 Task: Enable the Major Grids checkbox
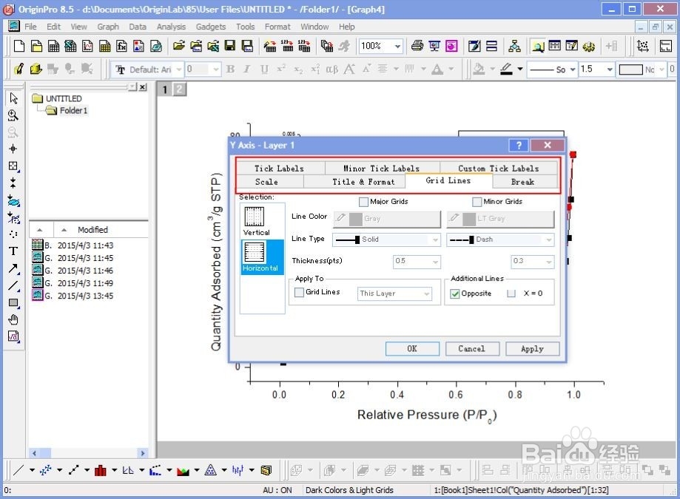tap(363, 202)
